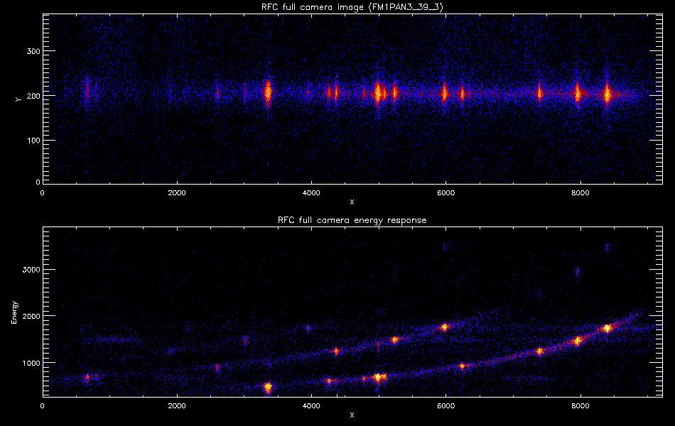Click the 'X' axis label below lower plot
Screen dimensions: 675x426
pos(352,415)
